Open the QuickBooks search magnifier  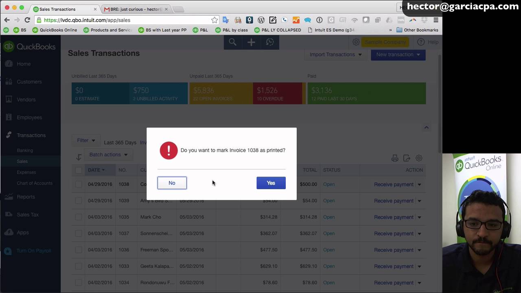click(x=232, y=42)
